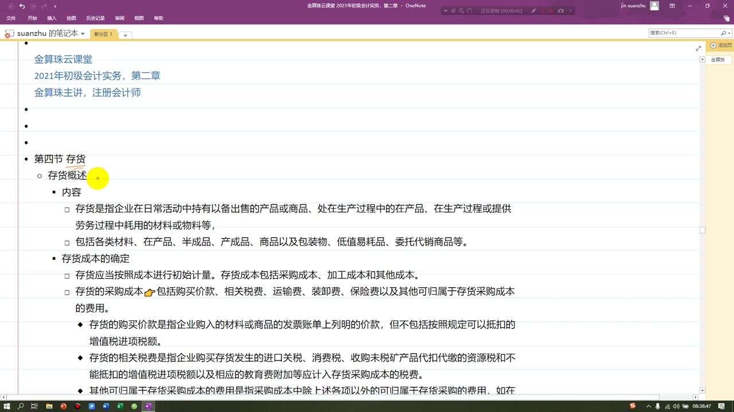Click the recorder pencil annotate icon
Screen dimensions: 734x412
point(533,11)
